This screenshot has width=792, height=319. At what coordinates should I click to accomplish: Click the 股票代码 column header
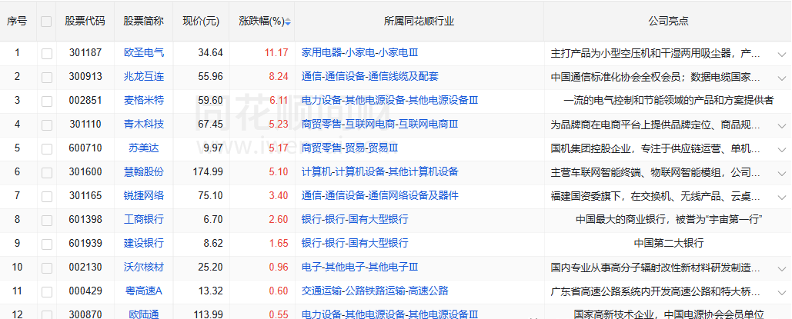coord(85,22)
